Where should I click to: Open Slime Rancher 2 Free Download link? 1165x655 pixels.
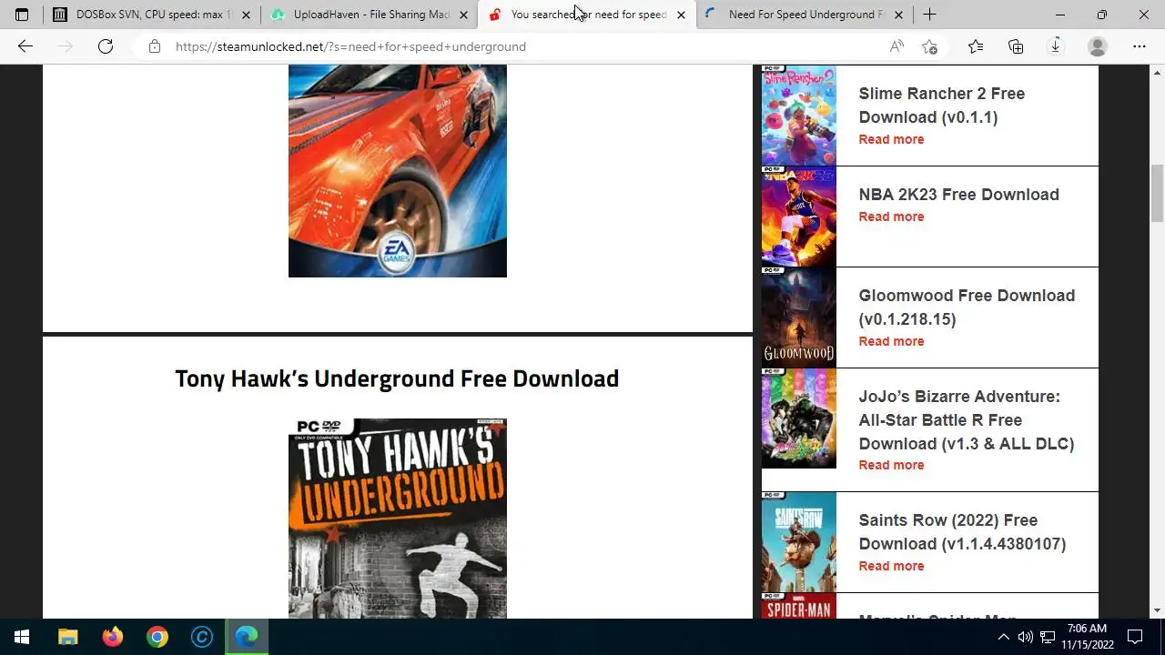click(942, 106)
